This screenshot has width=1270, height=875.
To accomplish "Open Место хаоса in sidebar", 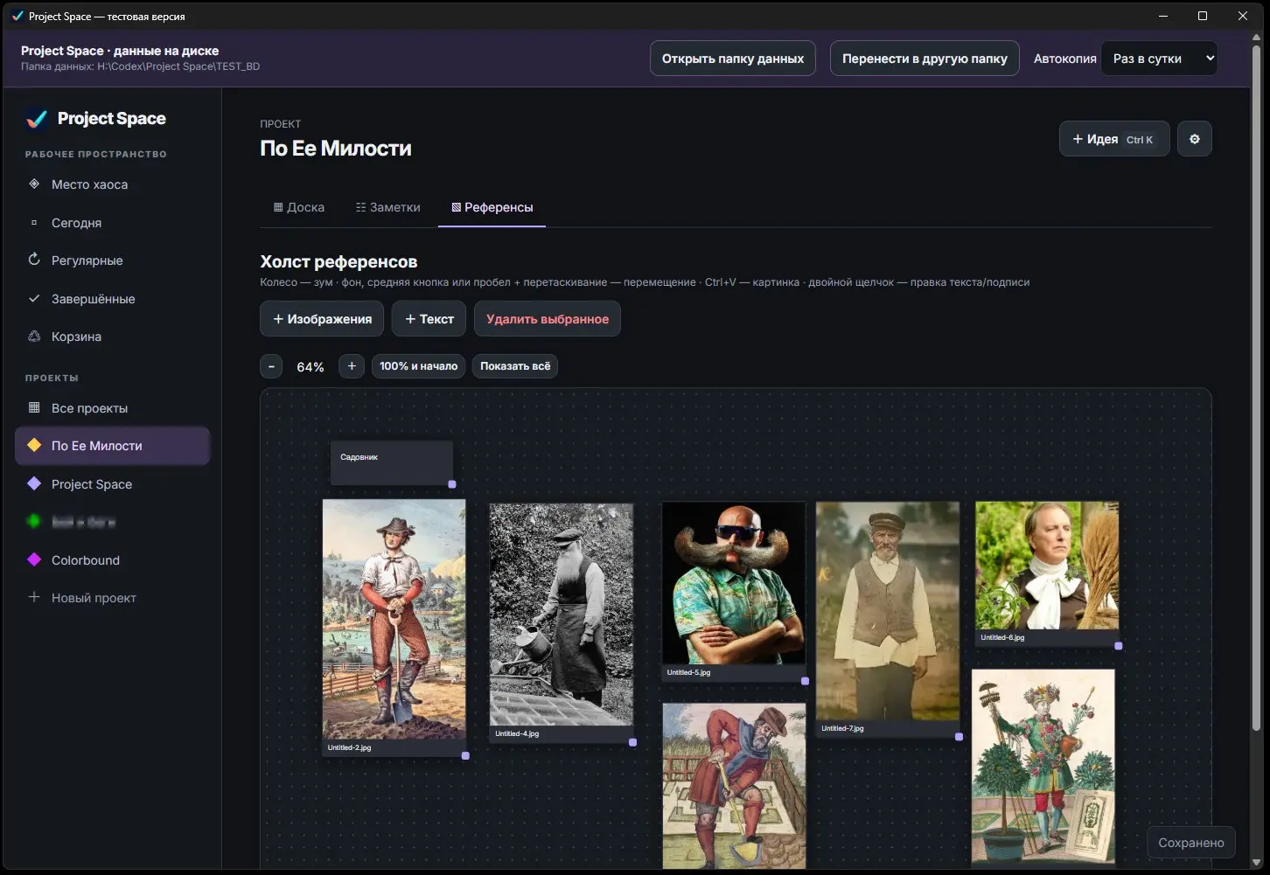I will click(113, 184).
